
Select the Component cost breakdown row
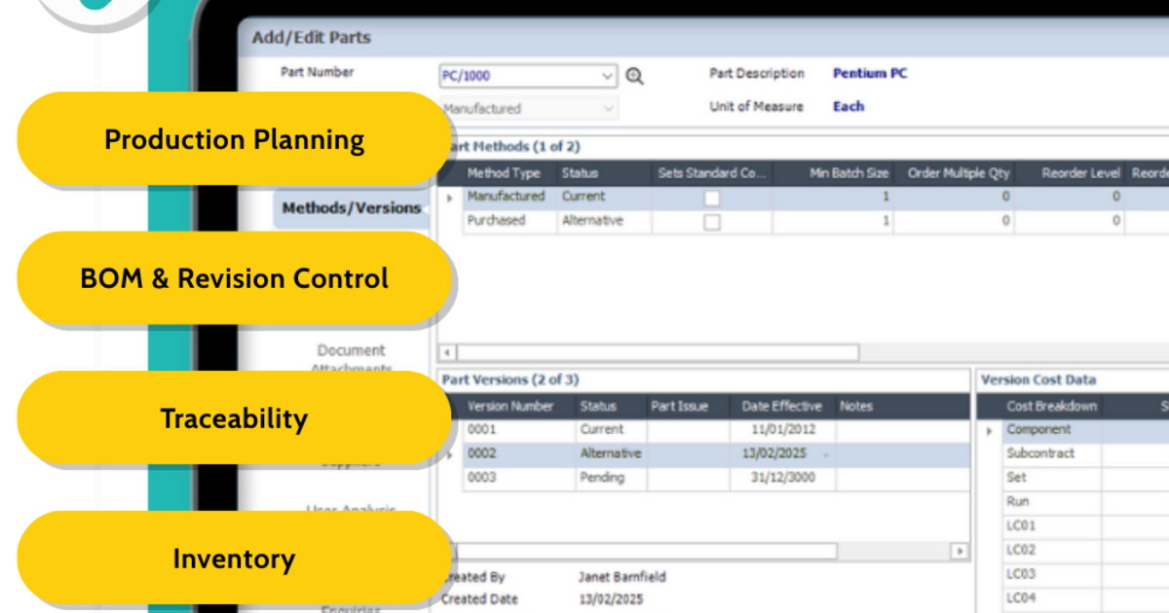point(1075,429)
